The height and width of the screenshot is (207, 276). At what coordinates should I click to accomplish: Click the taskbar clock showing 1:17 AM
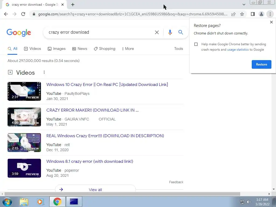coord(262,202)
